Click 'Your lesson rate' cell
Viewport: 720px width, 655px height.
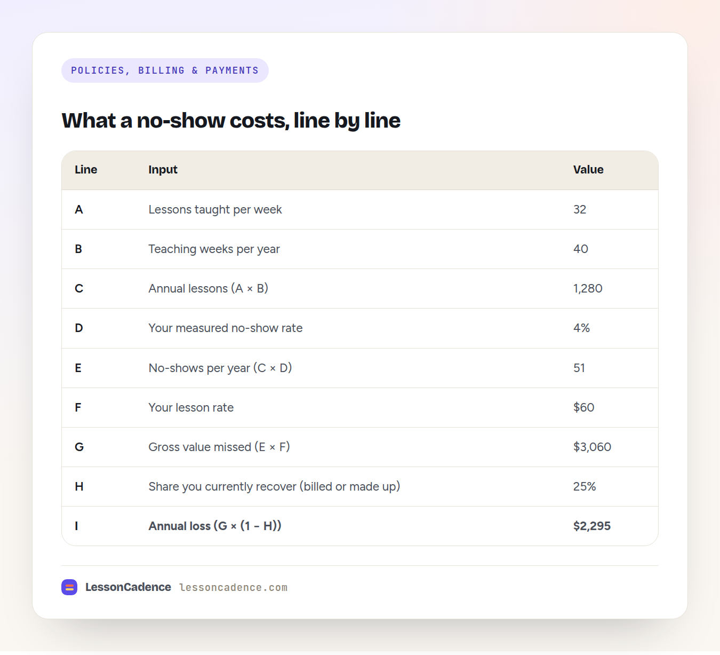click(191, 408)
